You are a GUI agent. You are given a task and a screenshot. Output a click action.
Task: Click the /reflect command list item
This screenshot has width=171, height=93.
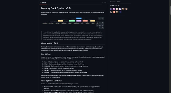tap(63, 70)
